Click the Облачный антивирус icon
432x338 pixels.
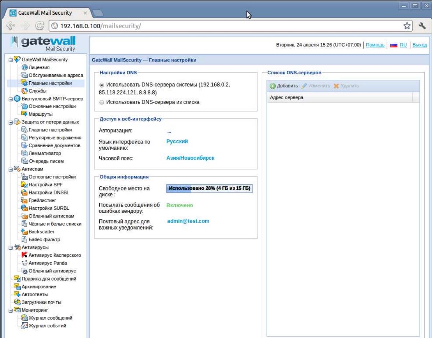coord(24,271)
